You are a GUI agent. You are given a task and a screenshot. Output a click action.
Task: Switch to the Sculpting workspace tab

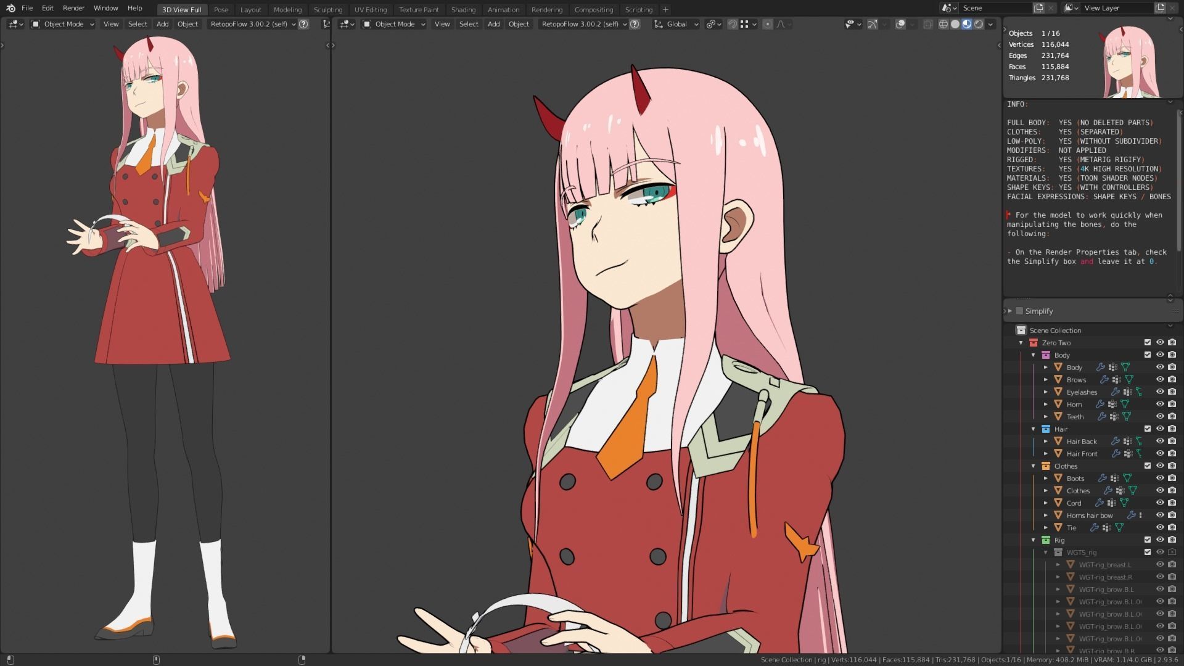pos(327,9)
